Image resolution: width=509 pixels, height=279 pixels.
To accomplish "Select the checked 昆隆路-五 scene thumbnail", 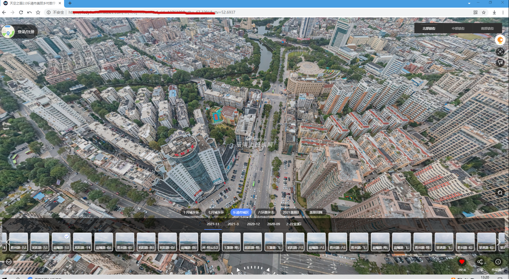I will click(x=61, y=242).
